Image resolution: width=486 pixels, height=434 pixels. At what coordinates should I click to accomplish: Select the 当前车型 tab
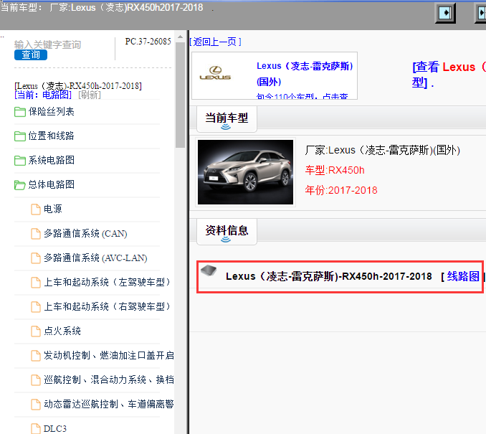pyautogui.click(x=227, y=119)
